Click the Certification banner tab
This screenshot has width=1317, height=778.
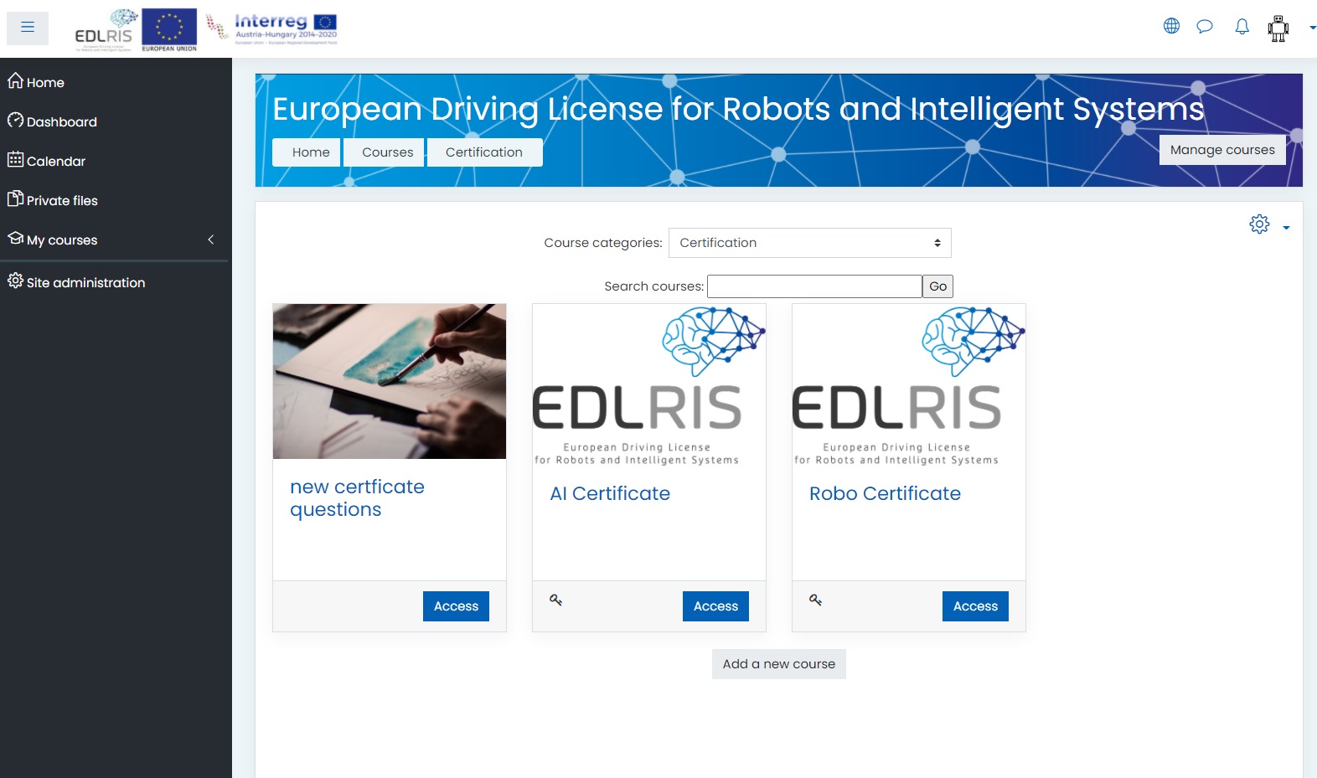pos(484,152)
